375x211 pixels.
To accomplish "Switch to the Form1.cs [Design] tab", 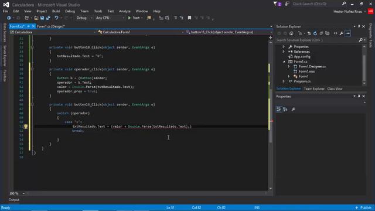I will tap(51, 26).
